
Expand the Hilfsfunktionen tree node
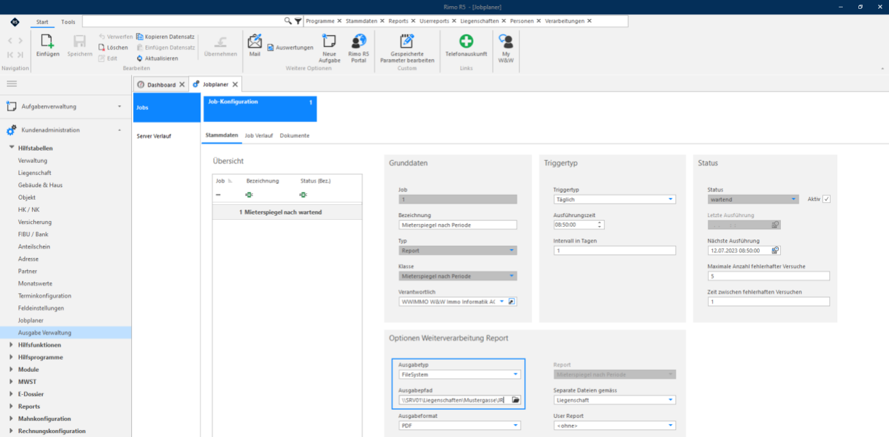click(12, 345)
